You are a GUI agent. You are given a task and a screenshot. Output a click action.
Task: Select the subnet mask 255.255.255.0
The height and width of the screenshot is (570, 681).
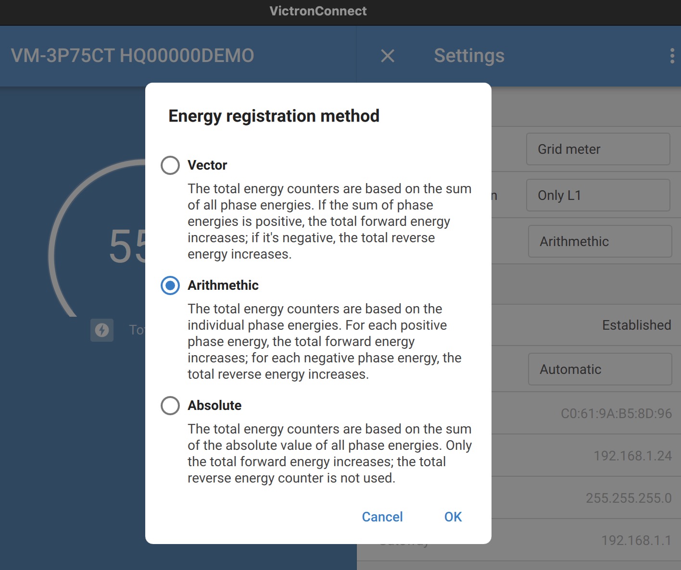pyautogui.click(x=628, y=498)
